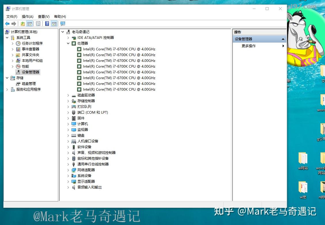Select the 老马奇遇记 computer name
The image size is (325, 225).
click(81, 32)
